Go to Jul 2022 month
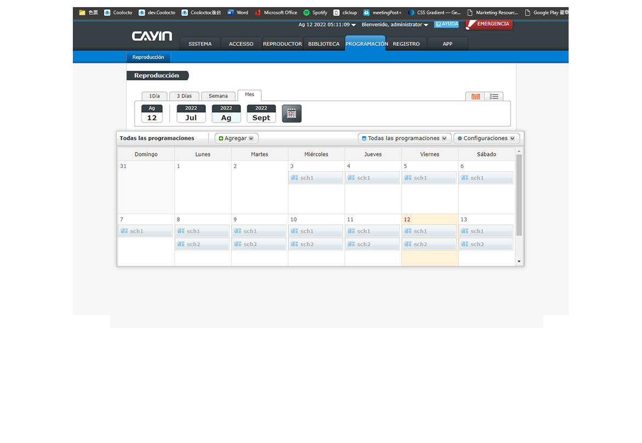642x443 pixels. [191, 114]
